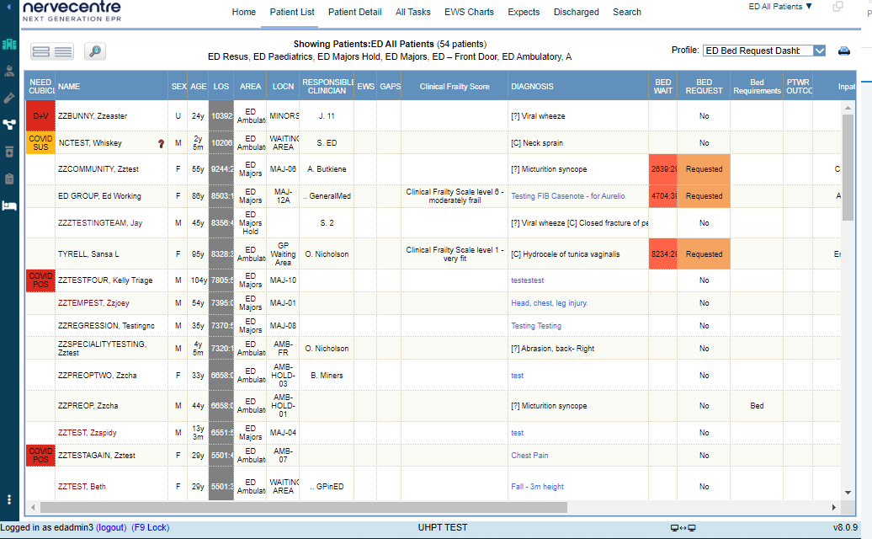Sort by the NAME column header
Viewport: 872px width, 539px height.
tap(112, 86)
